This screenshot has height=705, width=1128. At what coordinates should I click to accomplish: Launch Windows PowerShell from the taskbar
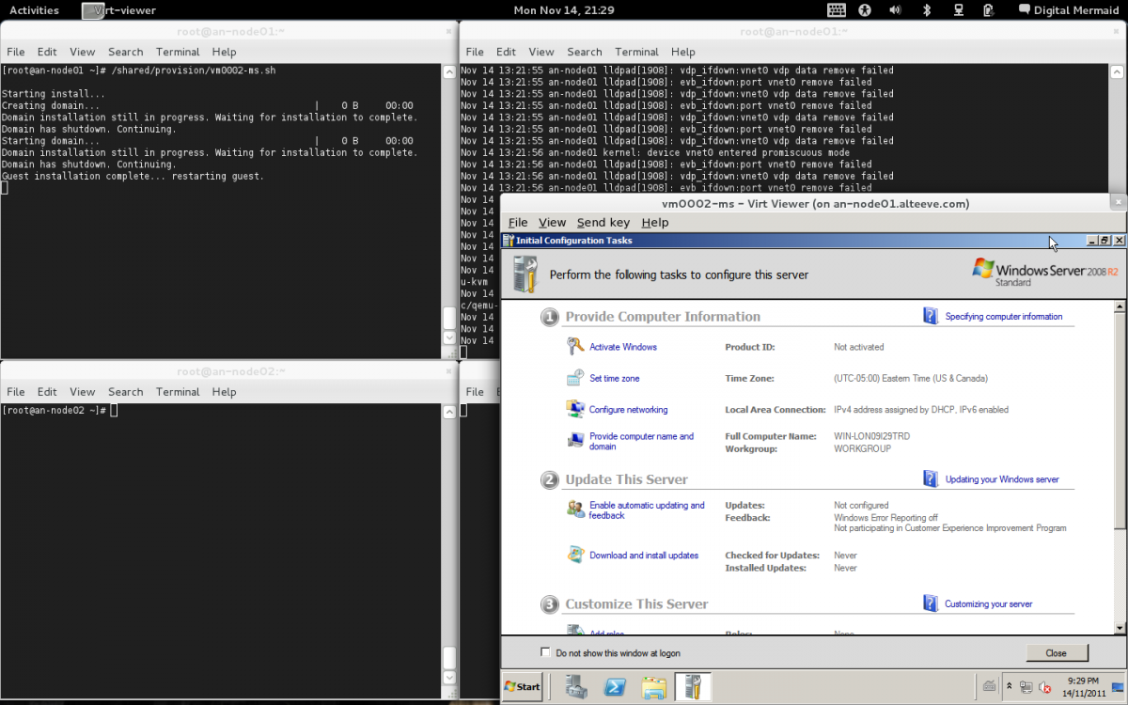[616, 687]
